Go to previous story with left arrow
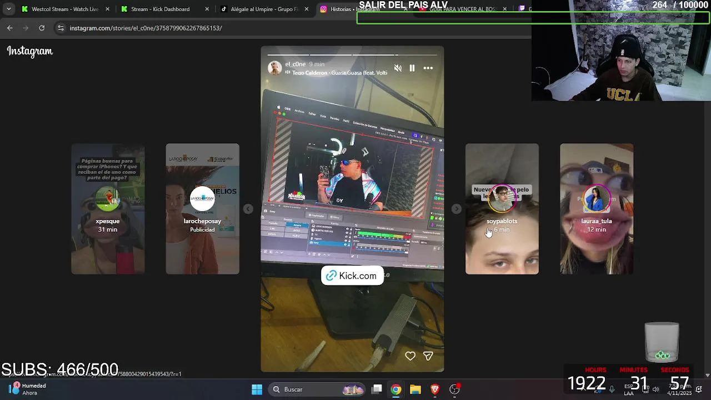The height and width of the screenshot is (400, 711). point(248,209)
